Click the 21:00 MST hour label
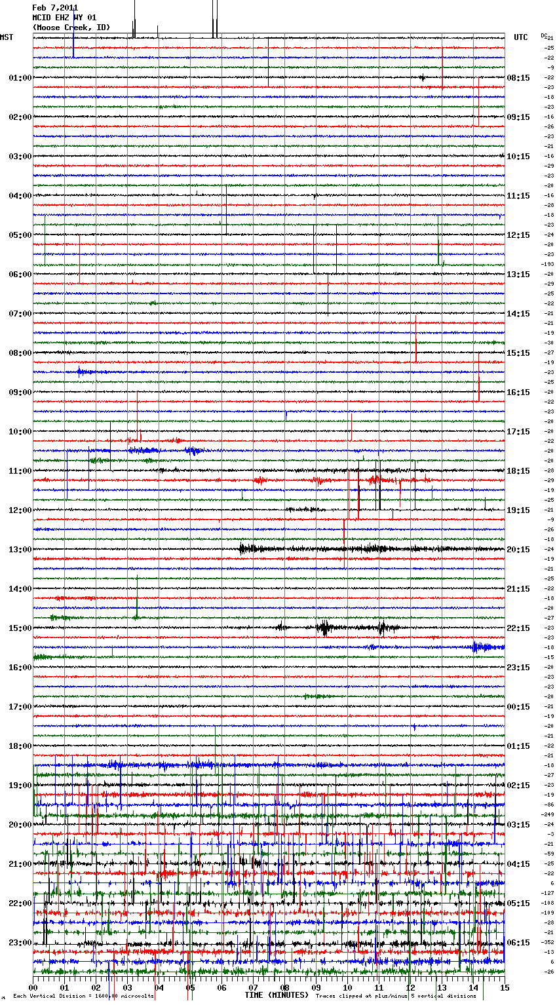 pos(20,864)
